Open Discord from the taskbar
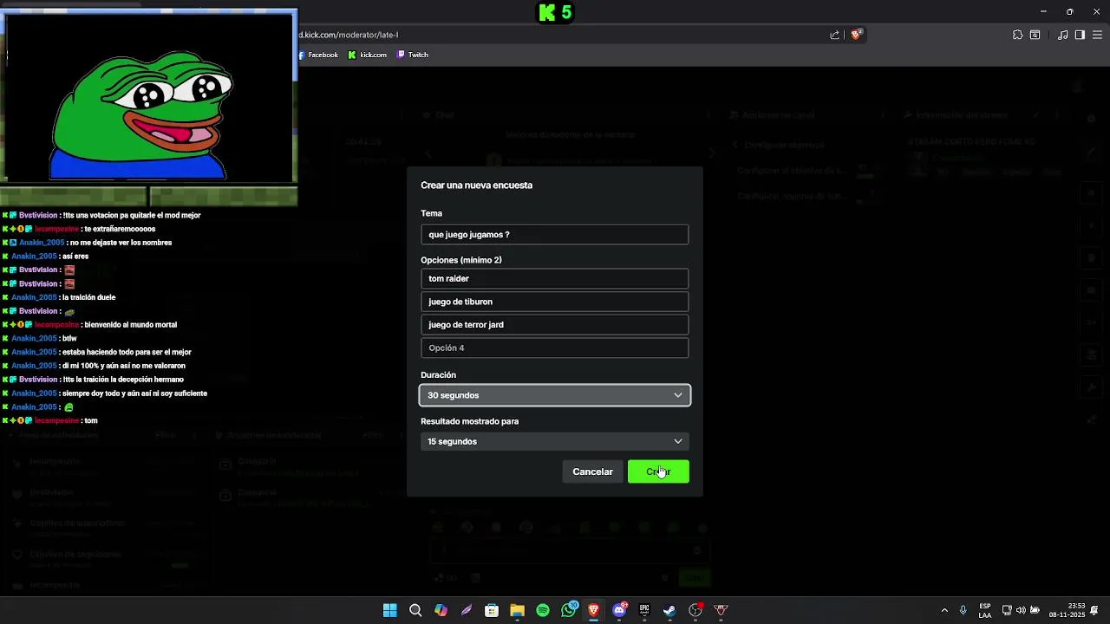Image resolution: width=1110 pixels, height=624 pixels. pos(619,610)
